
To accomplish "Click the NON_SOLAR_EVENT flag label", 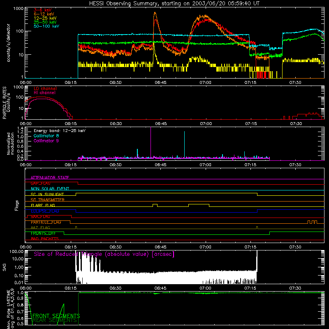I will (x=50, y=189).
